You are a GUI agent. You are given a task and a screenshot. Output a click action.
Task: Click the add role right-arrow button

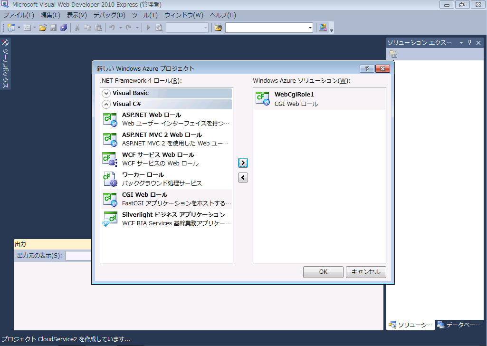pos(243,163)
